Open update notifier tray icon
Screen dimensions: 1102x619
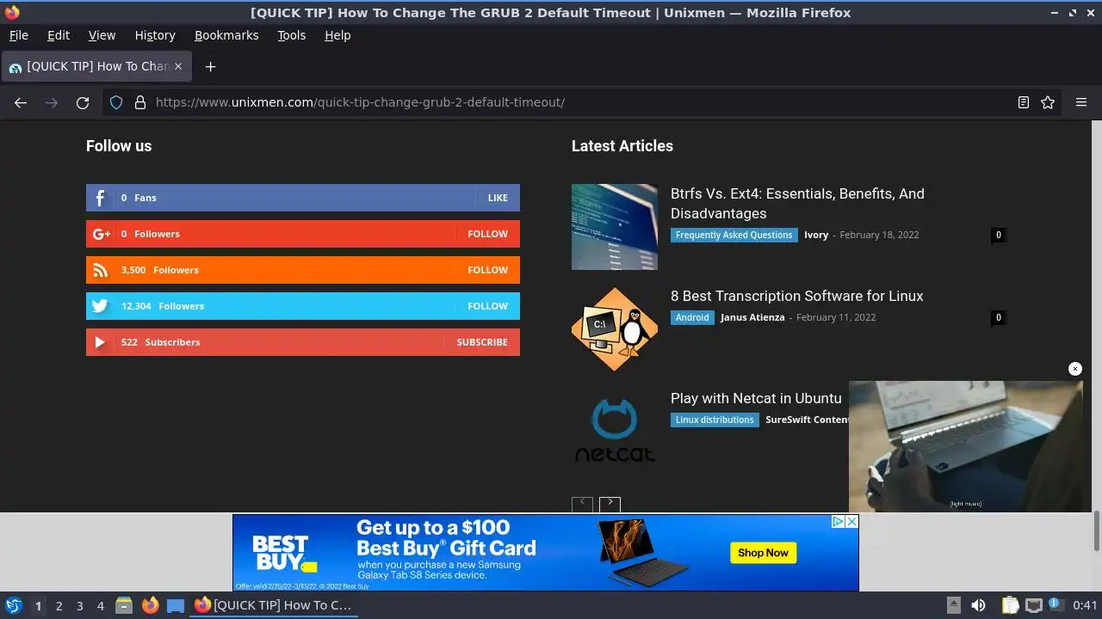1055,605
